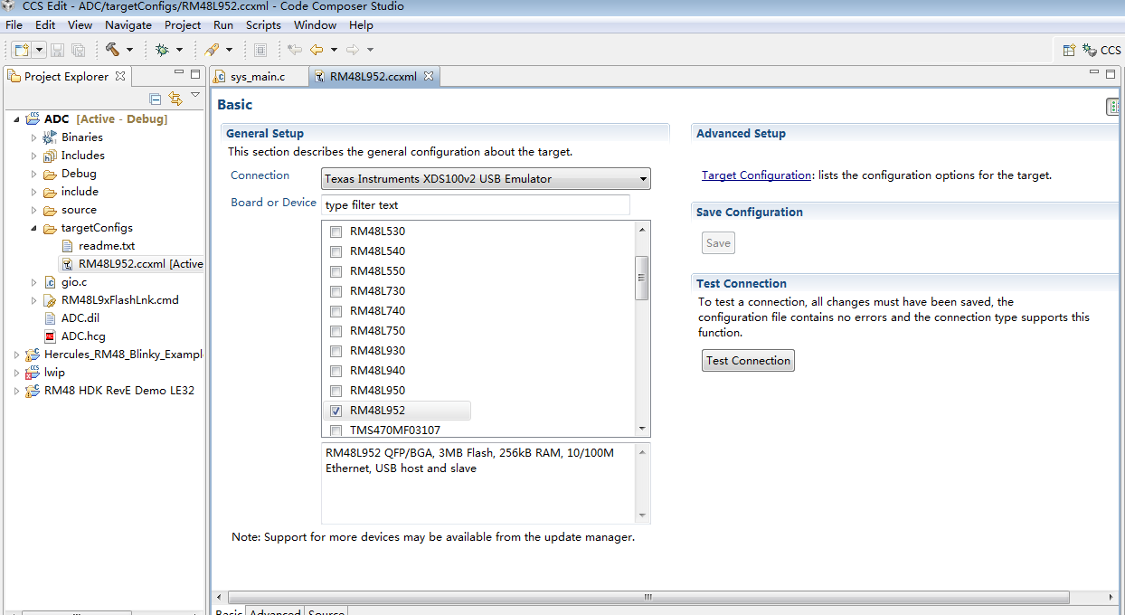The width and height of the screenshot is (1125, 615).
Task: Click the Back arrow navigation icon
Action: coord(317,50)
